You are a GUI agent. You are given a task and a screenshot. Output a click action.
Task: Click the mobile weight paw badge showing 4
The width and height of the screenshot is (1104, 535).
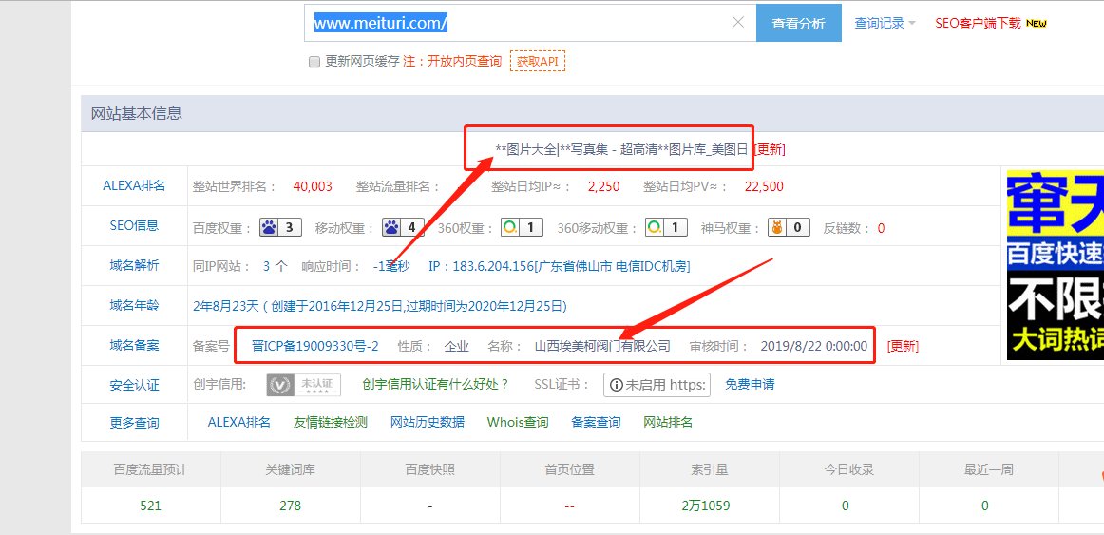point(404,228)
